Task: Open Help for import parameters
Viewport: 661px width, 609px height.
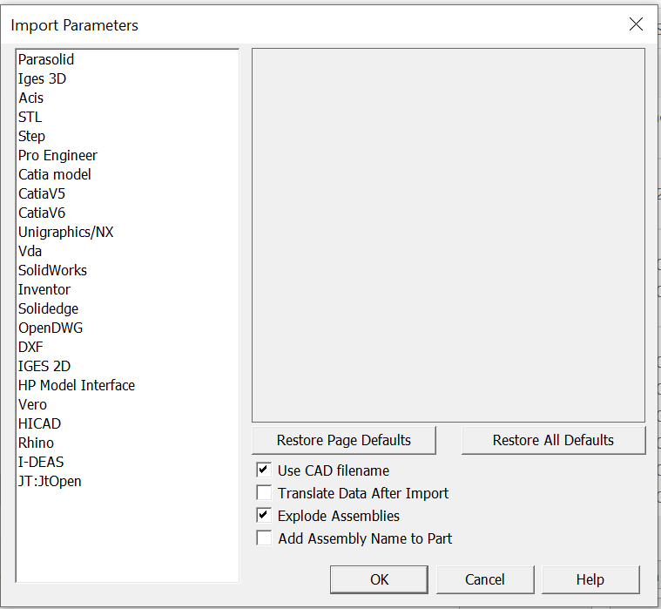Action: pyautogui.click(x=590, y=579)
